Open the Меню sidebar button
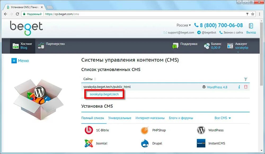 (x=20, y=61)
